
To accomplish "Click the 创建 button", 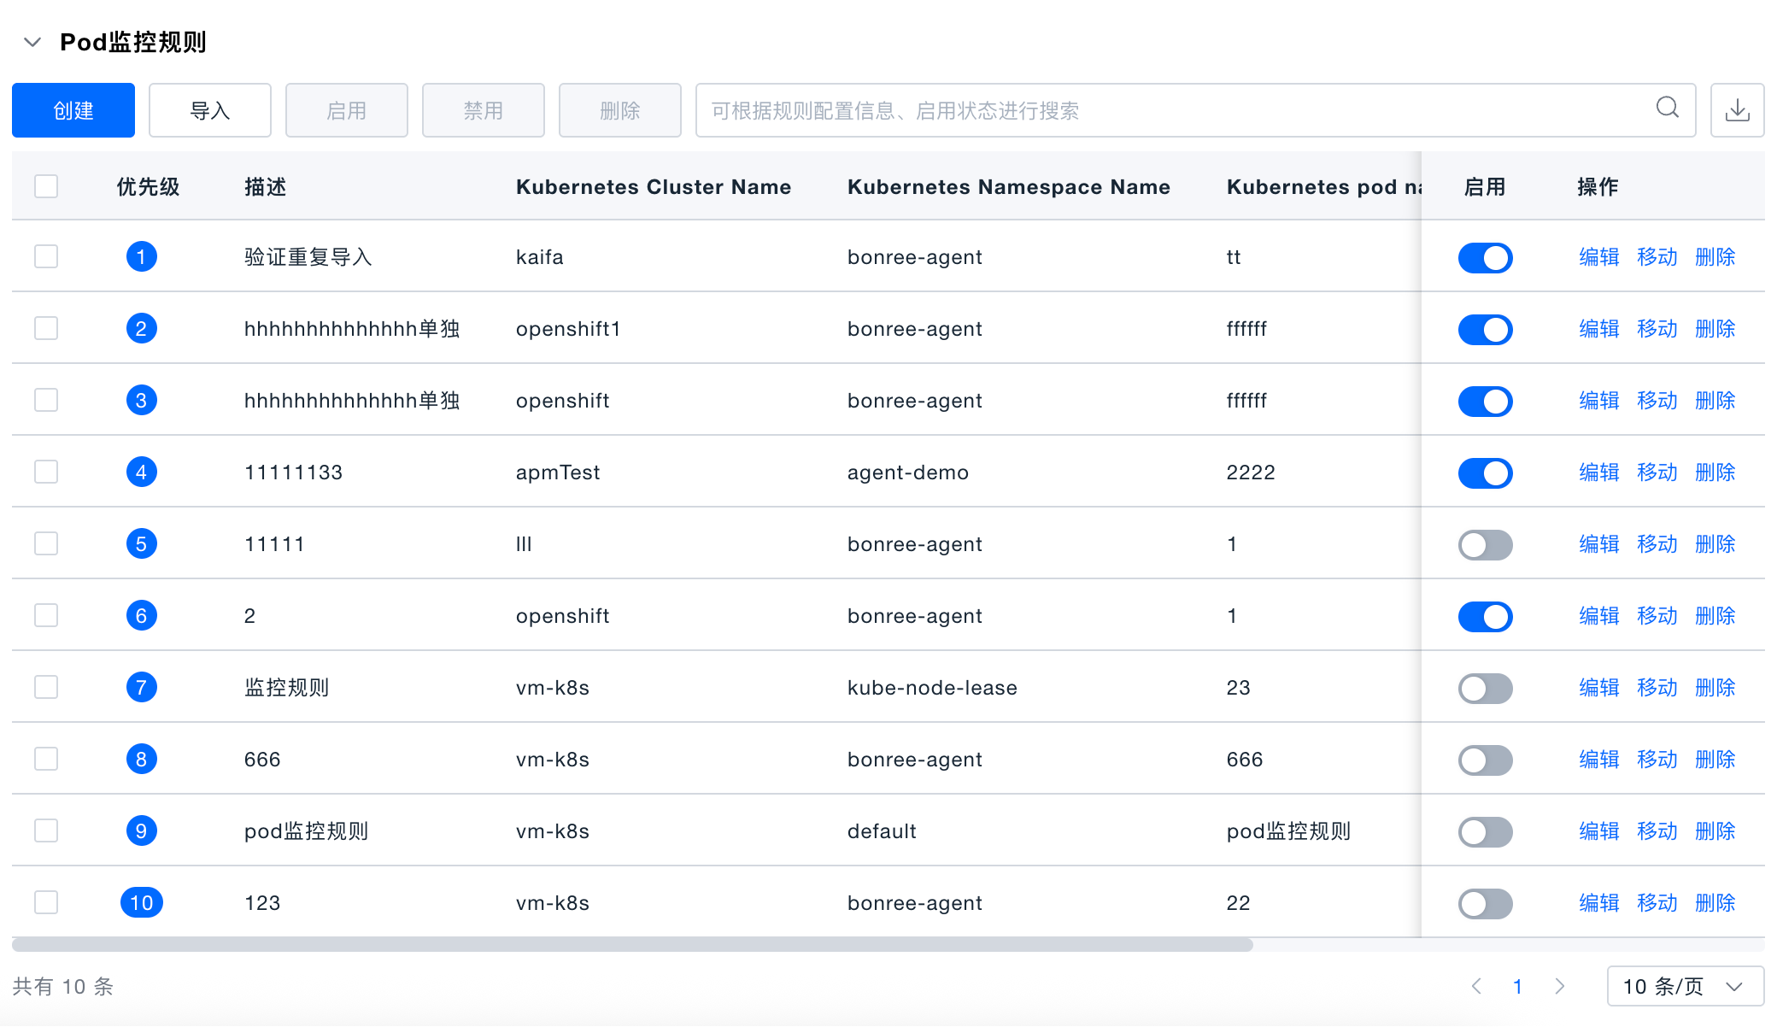I will [x=73, y=110].
